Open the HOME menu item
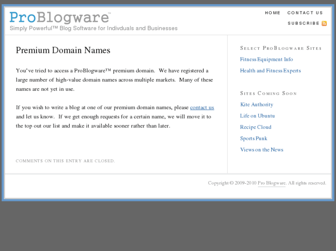This screenshot has height=251, width=336. [x=273, y=13]
